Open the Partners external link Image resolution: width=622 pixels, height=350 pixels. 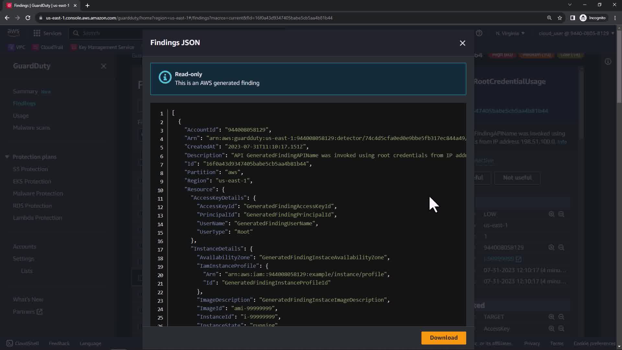click(x=28, y=312)
